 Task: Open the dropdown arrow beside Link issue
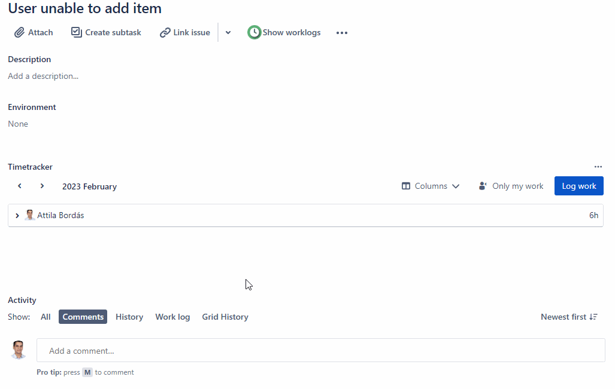pyautogui.click(x=228, y=33)
